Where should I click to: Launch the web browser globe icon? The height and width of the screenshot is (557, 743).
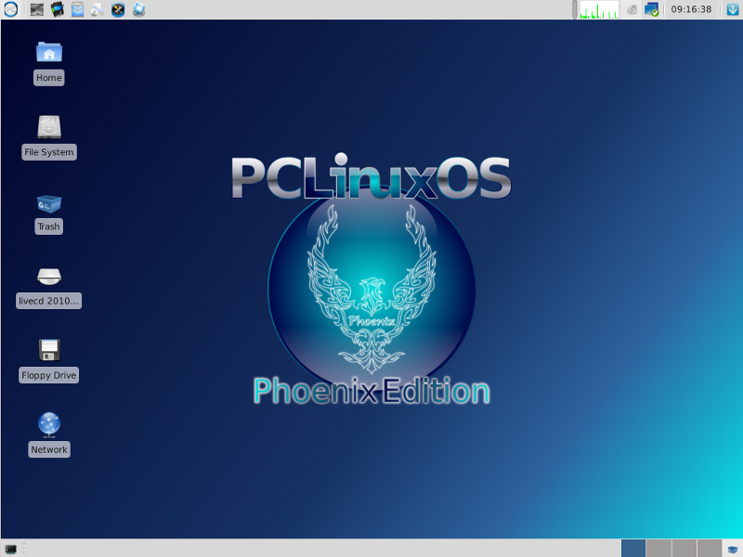click(x=137, y=10)
